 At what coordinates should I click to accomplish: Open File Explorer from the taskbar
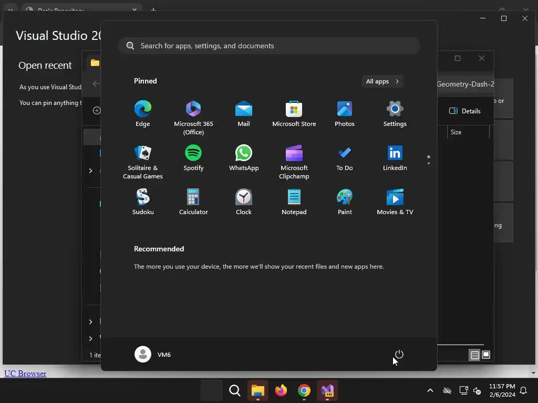[257, 390]
